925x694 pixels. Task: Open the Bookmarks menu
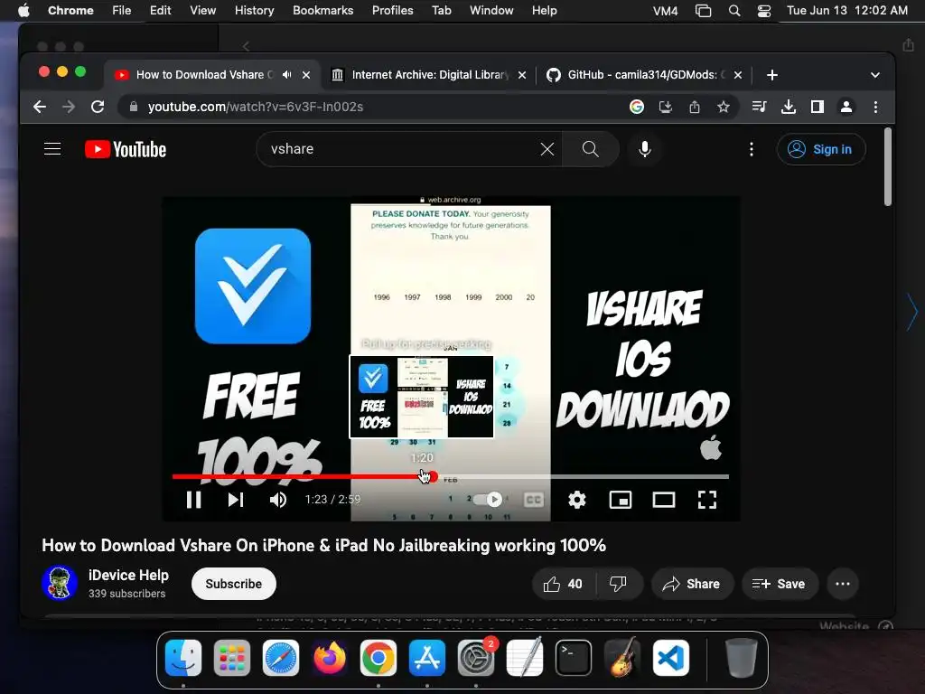(x=323, y=11)
